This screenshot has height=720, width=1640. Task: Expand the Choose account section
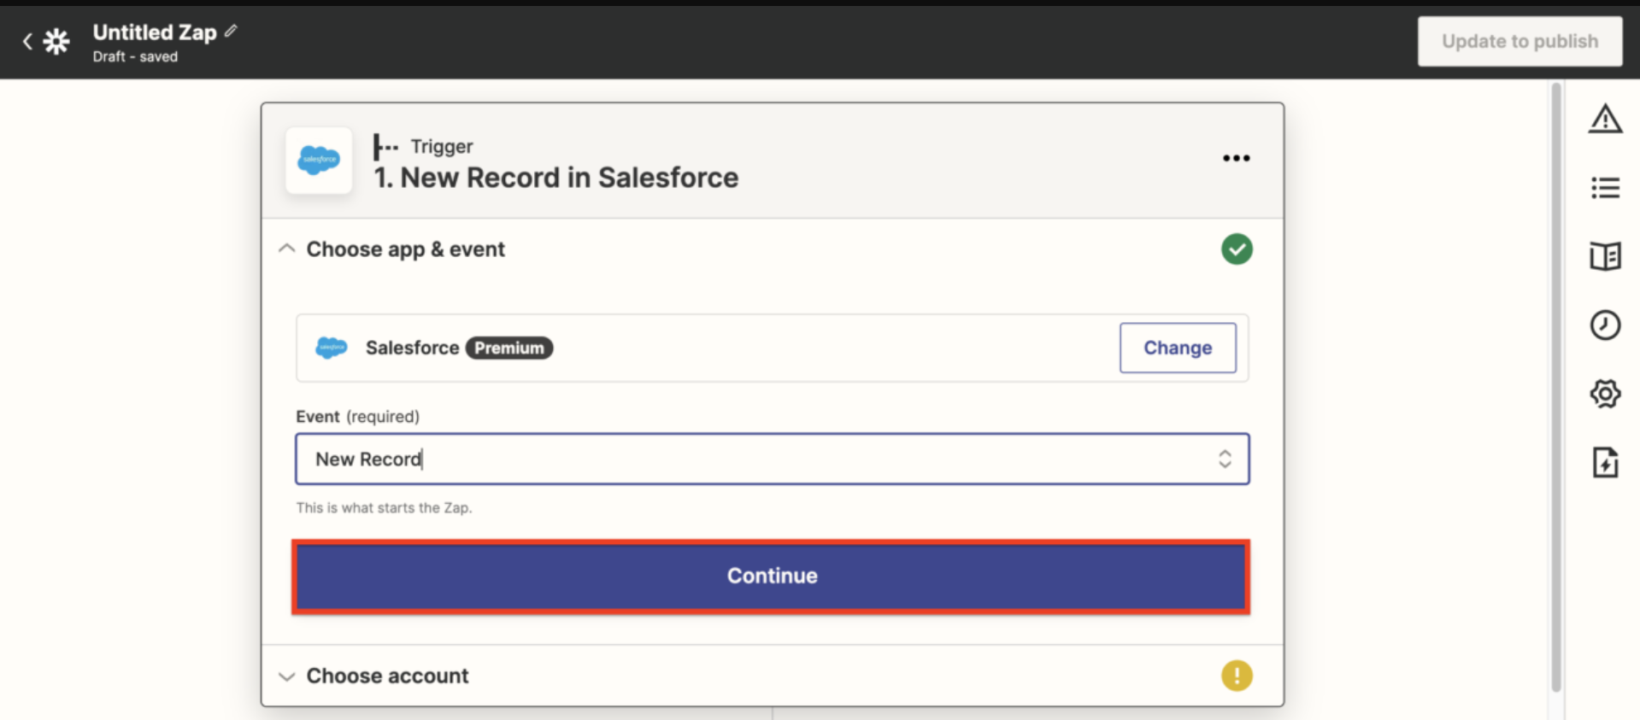click(x=287, y=676)
